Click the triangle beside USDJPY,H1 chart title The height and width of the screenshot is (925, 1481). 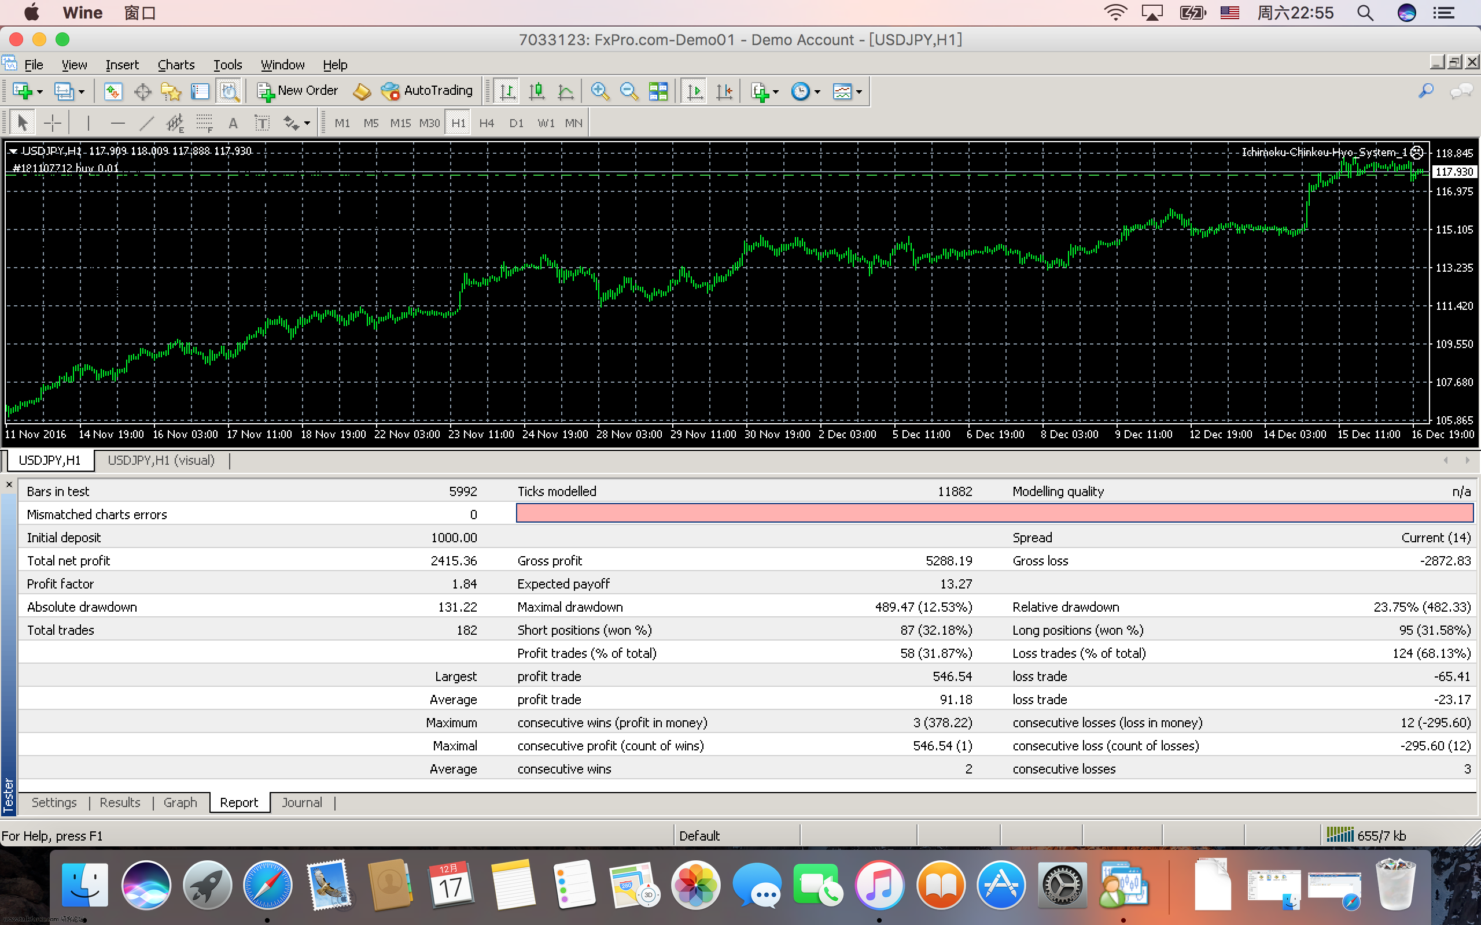point(13,151)
